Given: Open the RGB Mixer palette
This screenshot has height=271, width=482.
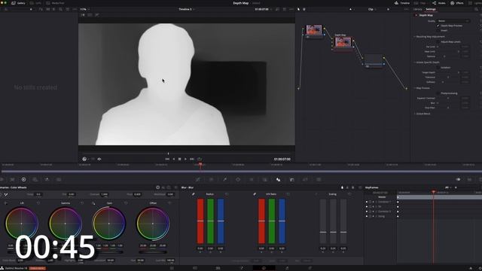Looking at the screenshot, I should coord(47,179).
